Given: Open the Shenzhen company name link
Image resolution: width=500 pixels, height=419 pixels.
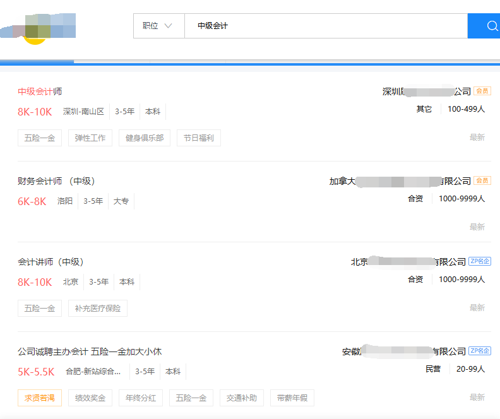Looking at the screenshot, I should click(x=427, y=91).
